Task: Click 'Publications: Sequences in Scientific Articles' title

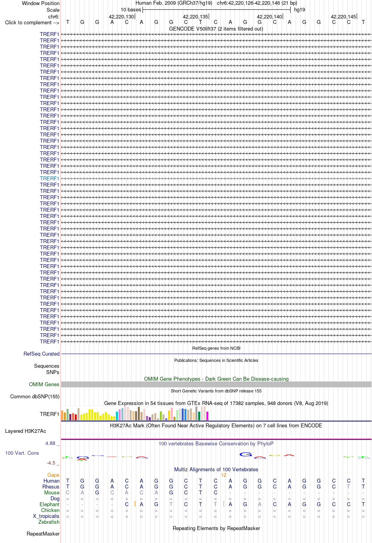Action: [x=216, y=360]
